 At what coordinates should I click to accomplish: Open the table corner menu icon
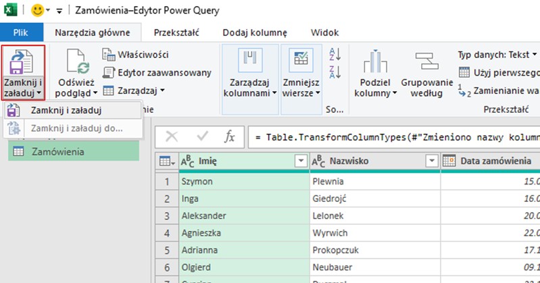[167, 161]
